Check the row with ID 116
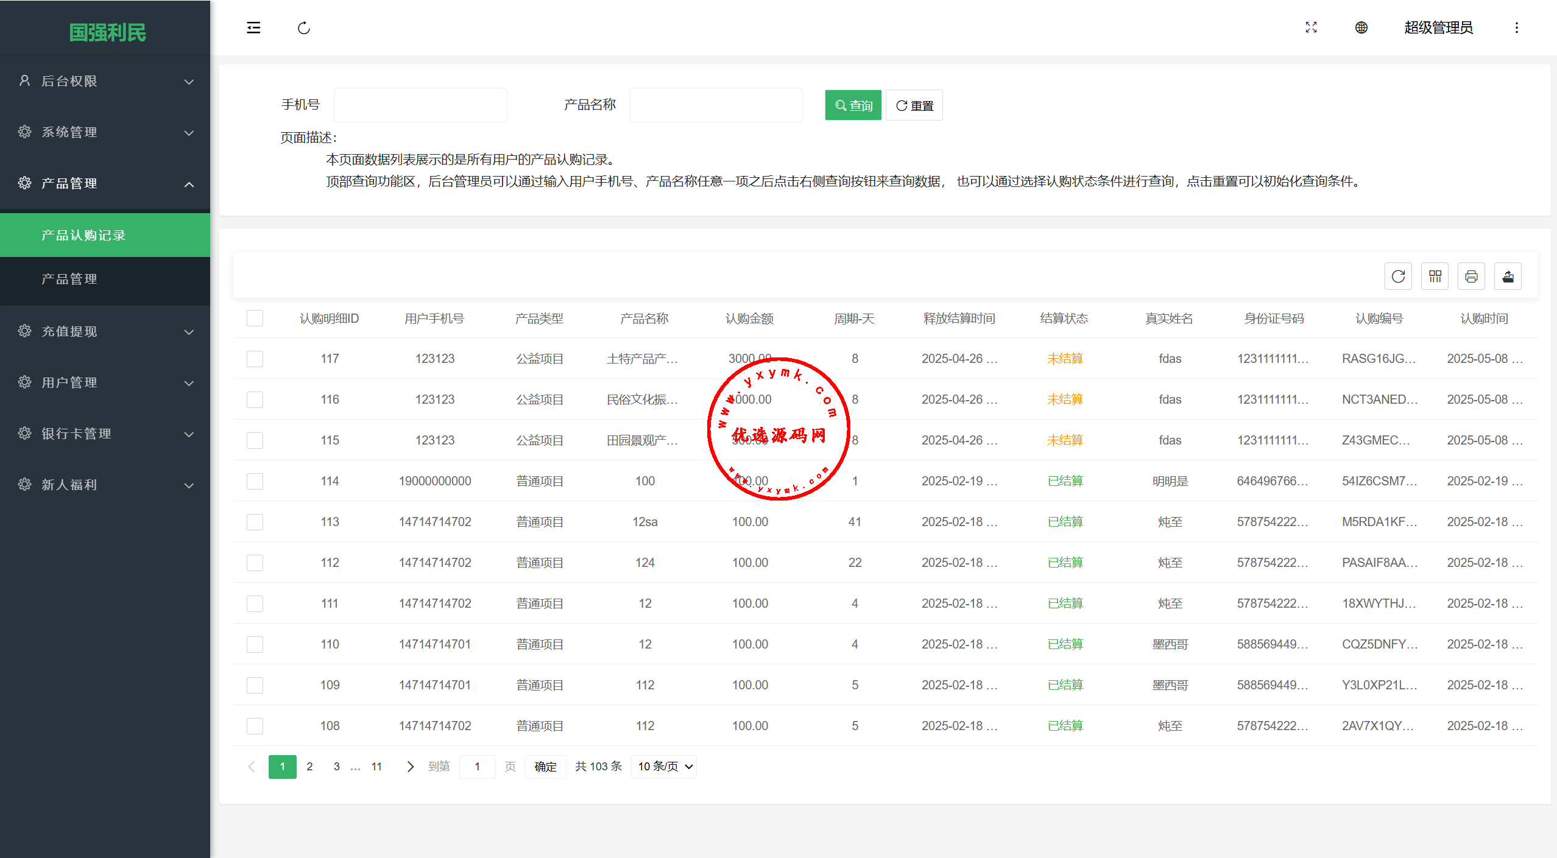 [x=255, y=399]
